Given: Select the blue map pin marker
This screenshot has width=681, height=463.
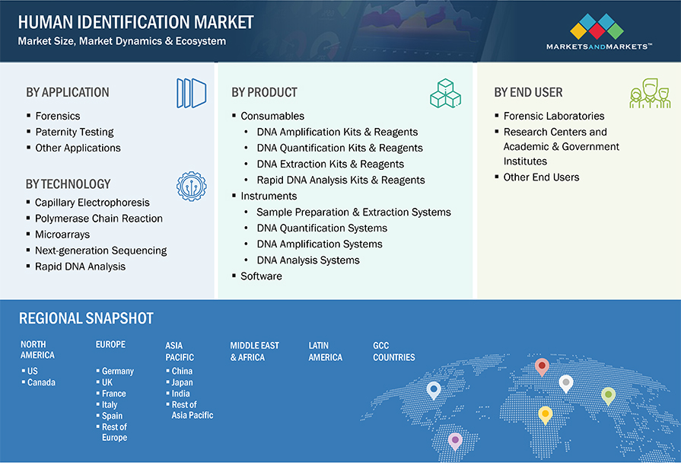Looking at the screenshot, I should point(434,390).
